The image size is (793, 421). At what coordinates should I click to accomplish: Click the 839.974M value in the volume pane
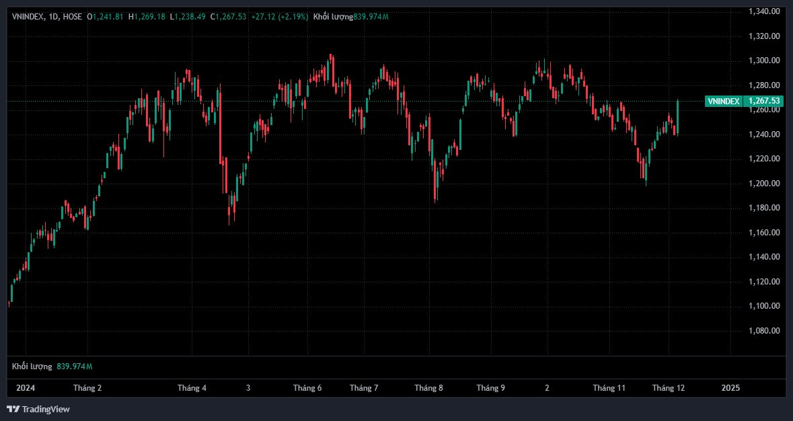(x=74, y=367)
